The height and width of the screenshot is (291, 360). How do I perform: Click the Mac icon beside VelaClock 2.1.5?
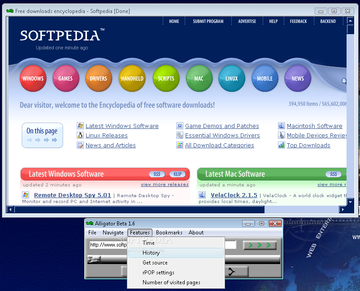[x=202, y=195]
